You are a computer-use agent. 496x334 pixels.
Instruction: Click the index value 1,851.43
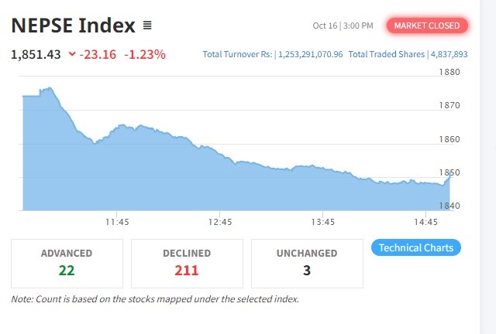click(x=36, y=54)
